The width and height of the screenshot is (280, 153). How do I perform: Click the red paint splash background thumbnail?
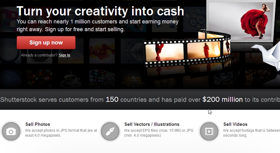[x=102, y=51]
